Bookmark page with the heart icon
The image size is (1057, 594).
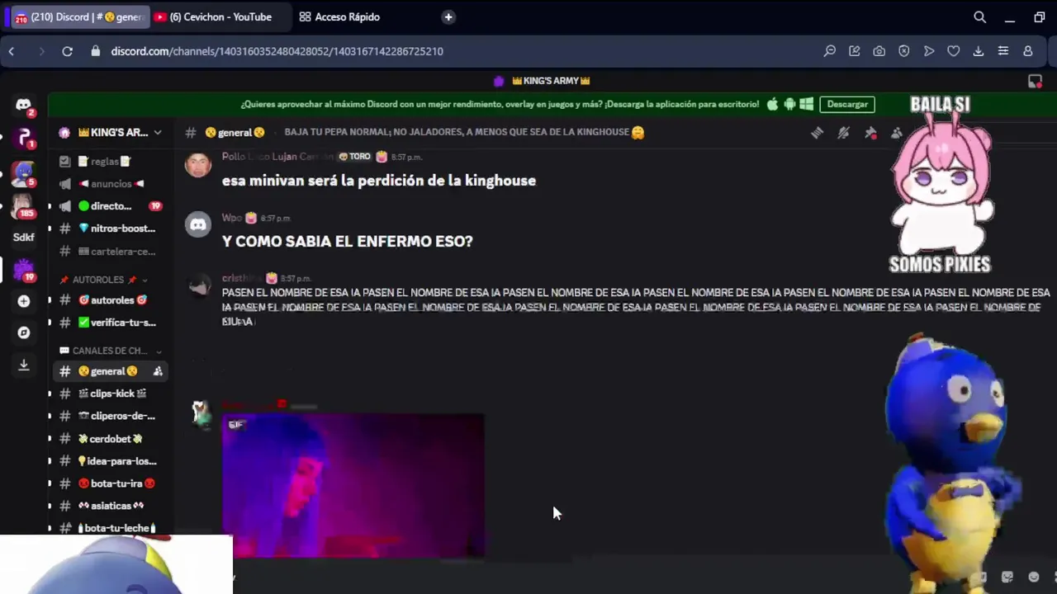(954, 51)
